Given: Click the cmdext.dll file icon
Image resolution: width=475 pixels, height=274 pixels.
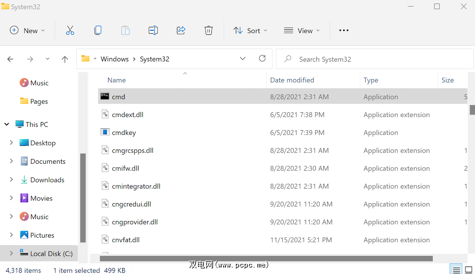Looking at the screenshot, I should (x=105, y=114).
